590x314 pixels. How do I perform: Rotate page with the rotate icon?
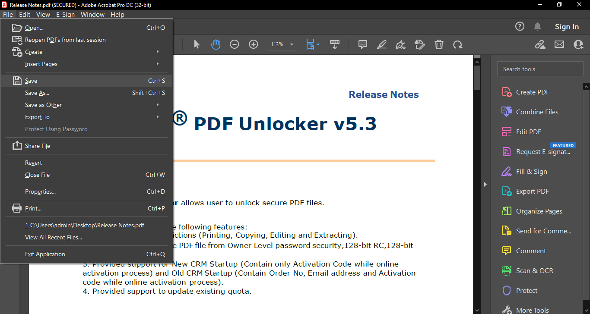coord(457,44)
